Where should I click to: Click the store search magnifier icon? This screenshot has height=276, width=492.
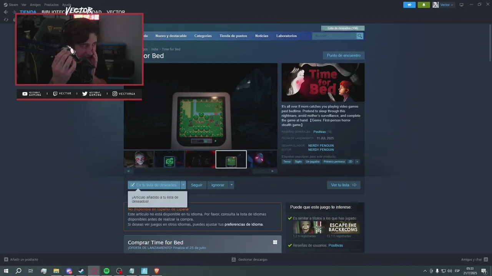point(360,36)
